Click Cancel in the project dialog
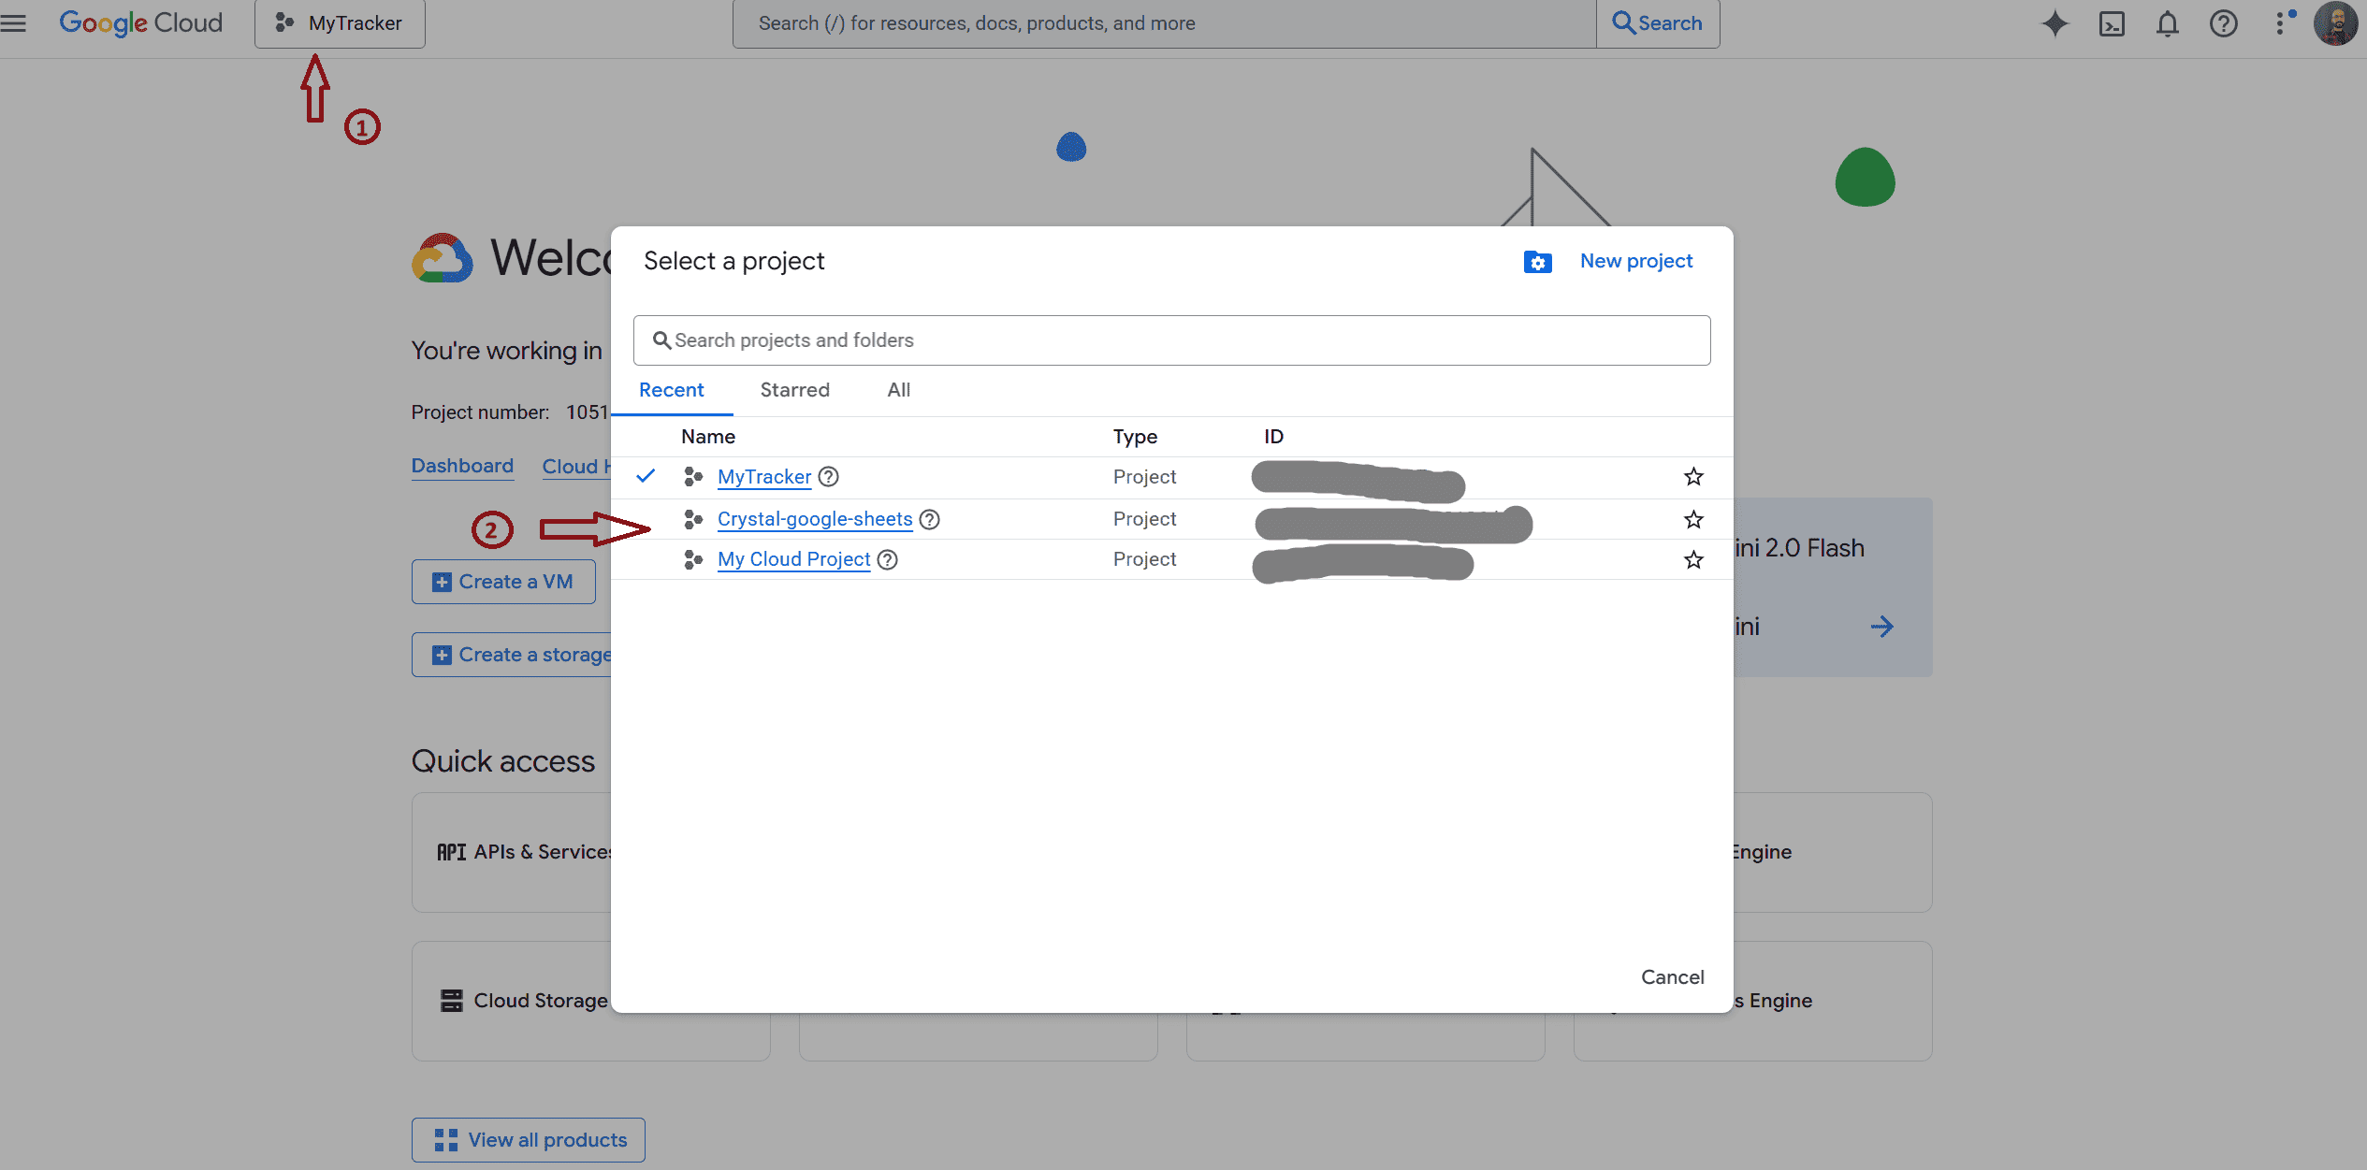The image size is (2367, 1170). pyautogui.click(x=1673, y=976)
